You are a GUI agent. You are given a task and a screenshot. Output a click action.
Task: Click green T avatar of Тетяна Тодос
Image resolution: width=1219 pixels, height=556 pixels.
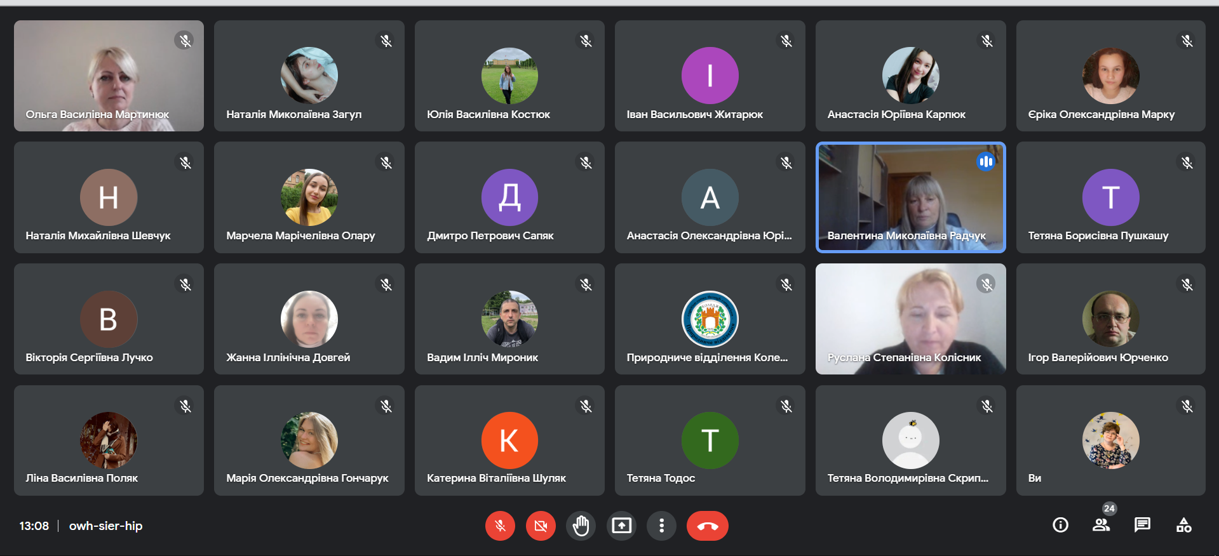[710, 440]
